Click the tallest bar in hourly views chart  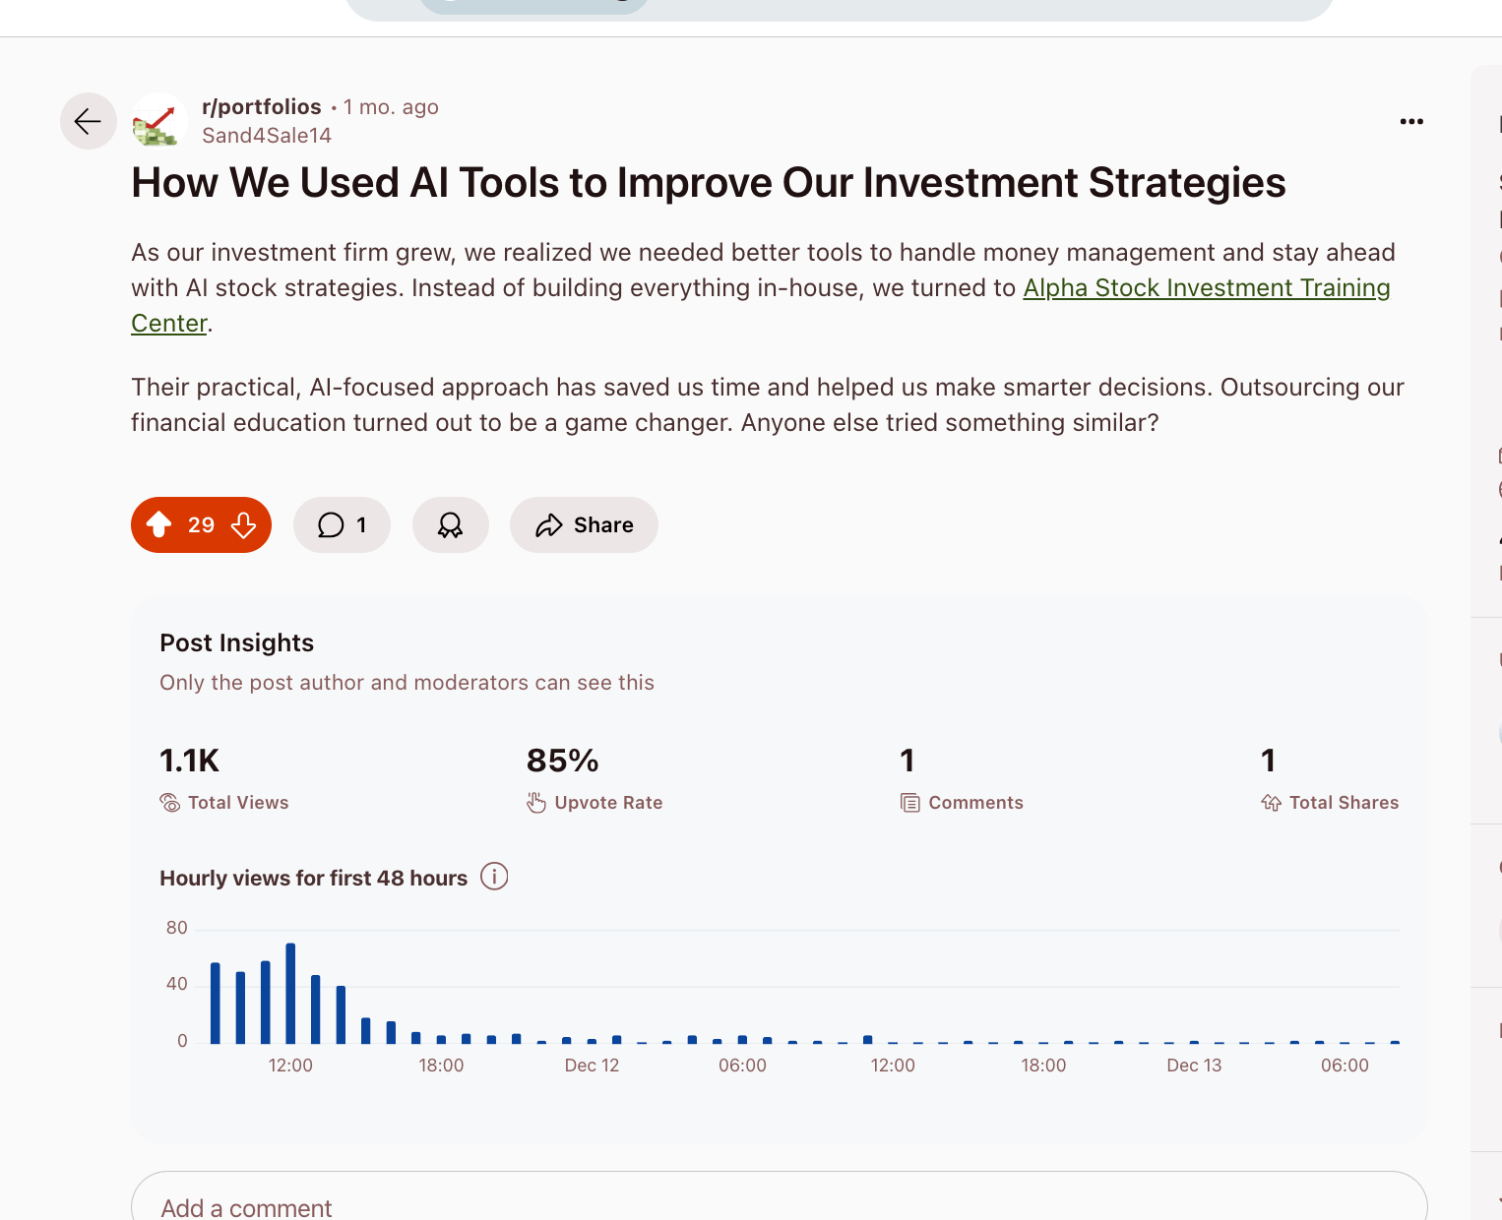(x=290, y=994)
